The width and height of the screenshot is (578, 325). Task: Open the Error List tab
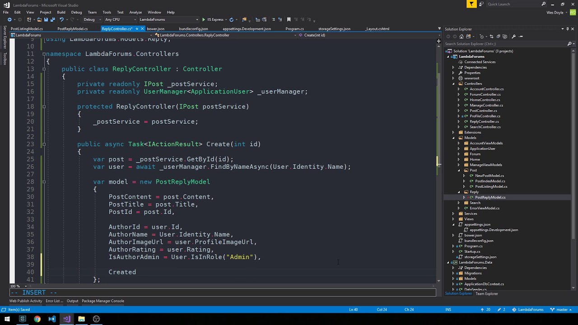[54, 301]
